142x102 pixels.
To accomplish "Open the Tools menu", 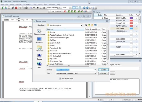I will [35, 4].
